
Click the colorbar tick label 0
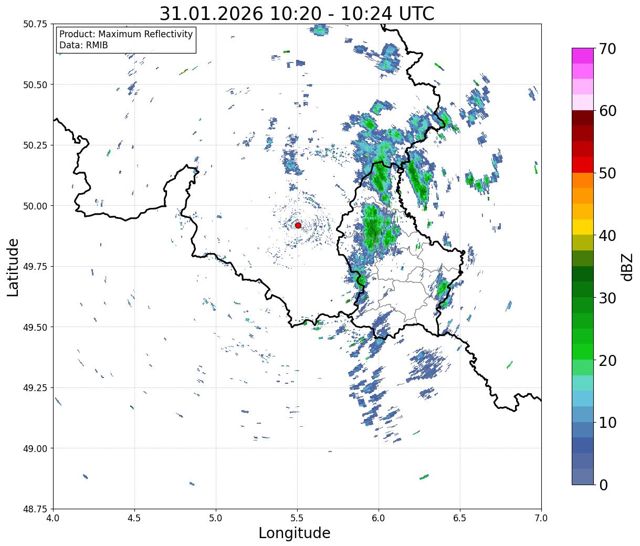(603, 485)
